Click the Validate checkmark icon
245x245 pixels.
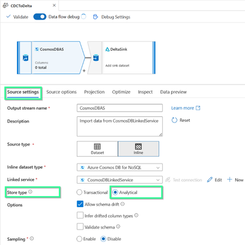coord(8,17)
